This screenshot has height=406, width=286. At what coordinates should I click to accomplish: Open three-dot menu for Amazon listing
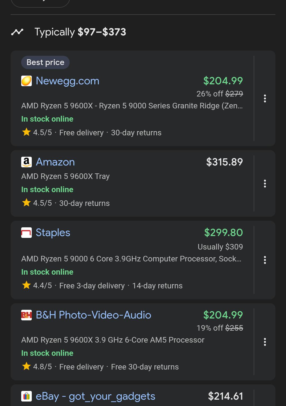click(265, 183)
